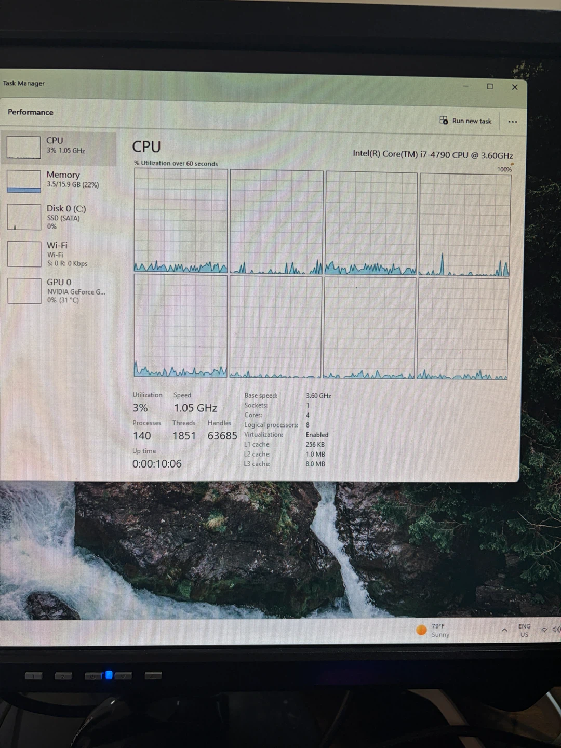
Task: Open the Memory performance view
Action: (x=59, y=180)
